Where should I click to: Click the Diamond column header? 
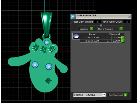(114, 34)
